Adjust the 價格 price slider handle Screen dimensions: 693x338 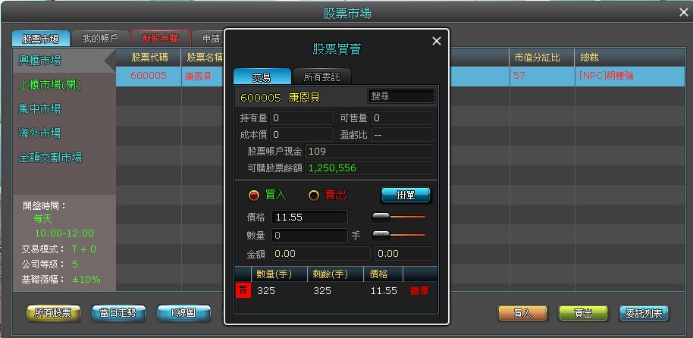coord(381,217)
